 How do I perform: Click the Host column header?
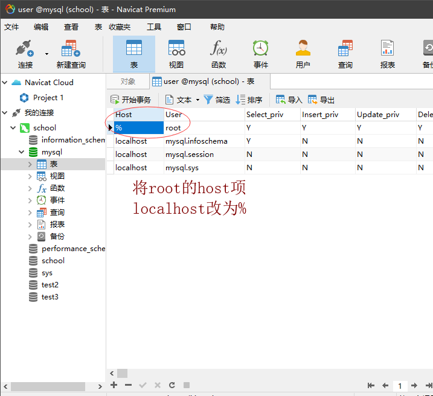(x=139, y=115)
